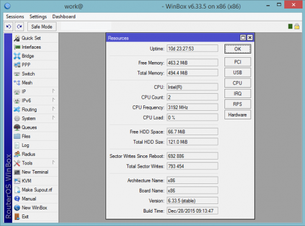Viewport: 305px width, 226px height.
Task: Select the Bridge icon in sidebar
Action: (x=17, y=56)
